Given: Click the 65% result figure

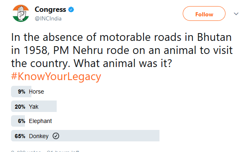Looking at the screenshot, I should coord(20,136).
